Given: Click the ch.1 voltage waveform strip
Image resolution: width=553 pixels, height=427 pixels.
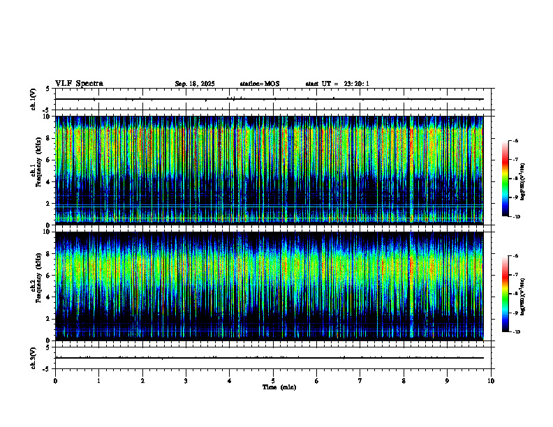Looking at the screenshot, I should tap(273, 99).
